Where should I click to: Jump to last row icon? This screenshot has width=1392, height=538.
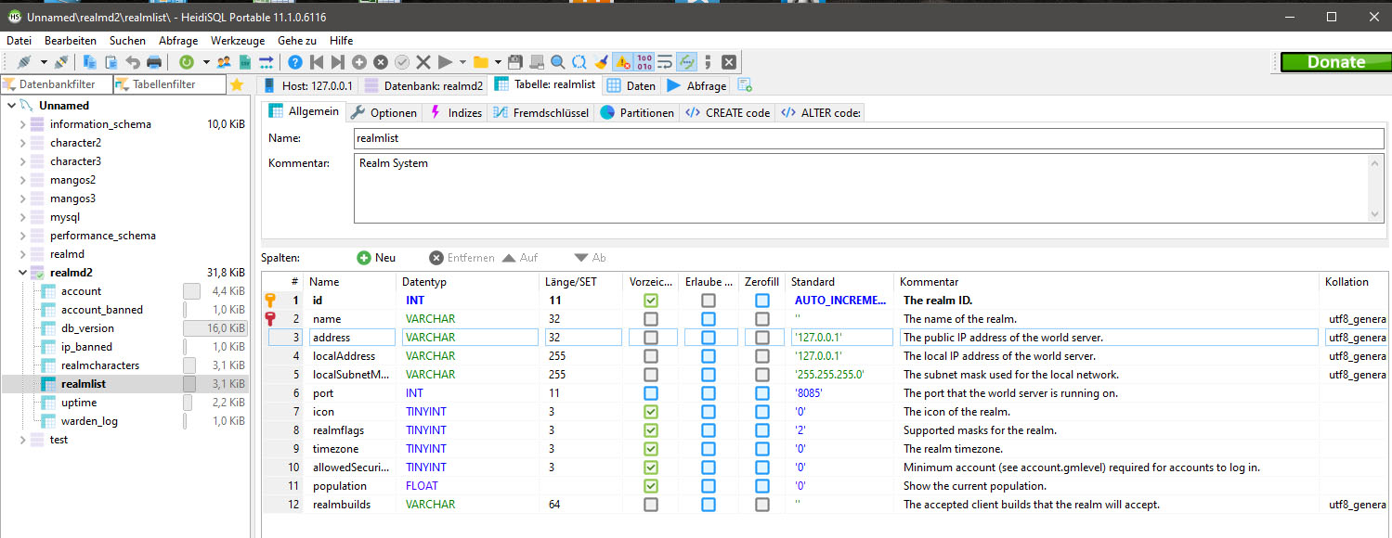(338, 62)
